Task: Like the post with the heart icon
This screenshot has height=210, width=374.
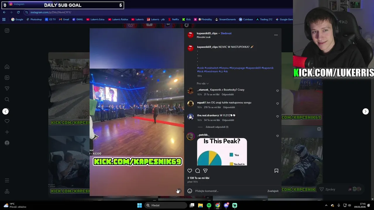Action: pyautogui.click(x=190, y=171)
